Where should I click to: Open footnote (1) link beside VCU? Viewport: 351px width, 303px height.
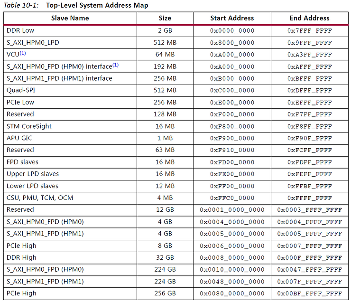click(x=23, y=53)
